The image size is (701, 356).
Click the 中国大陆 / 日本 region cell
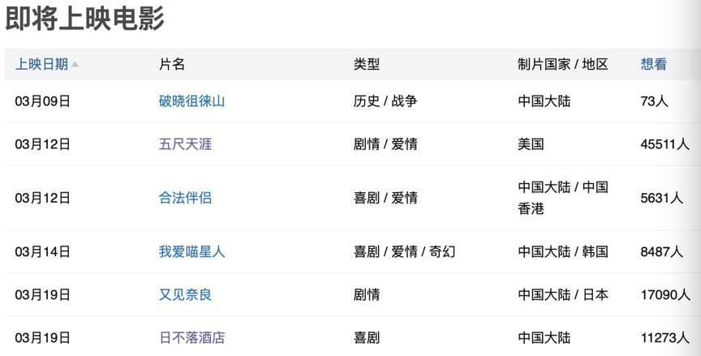563,294
